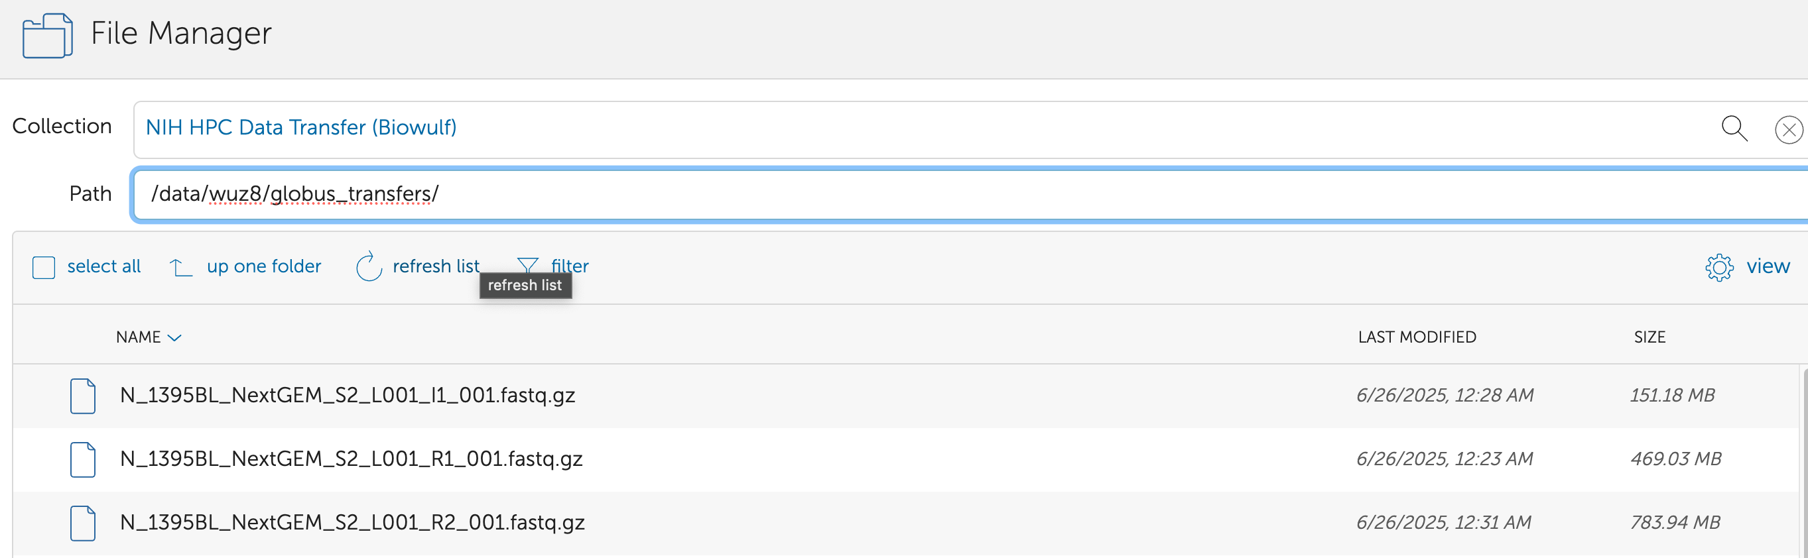This screenshot has width=1808, height=558.
Task: Click into the Path text field
Action: tap(913, 194)
